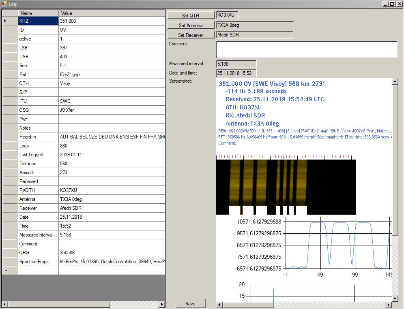Select the USB value cell 403
The image size is (404, 309).
click(x=112, y=57)
